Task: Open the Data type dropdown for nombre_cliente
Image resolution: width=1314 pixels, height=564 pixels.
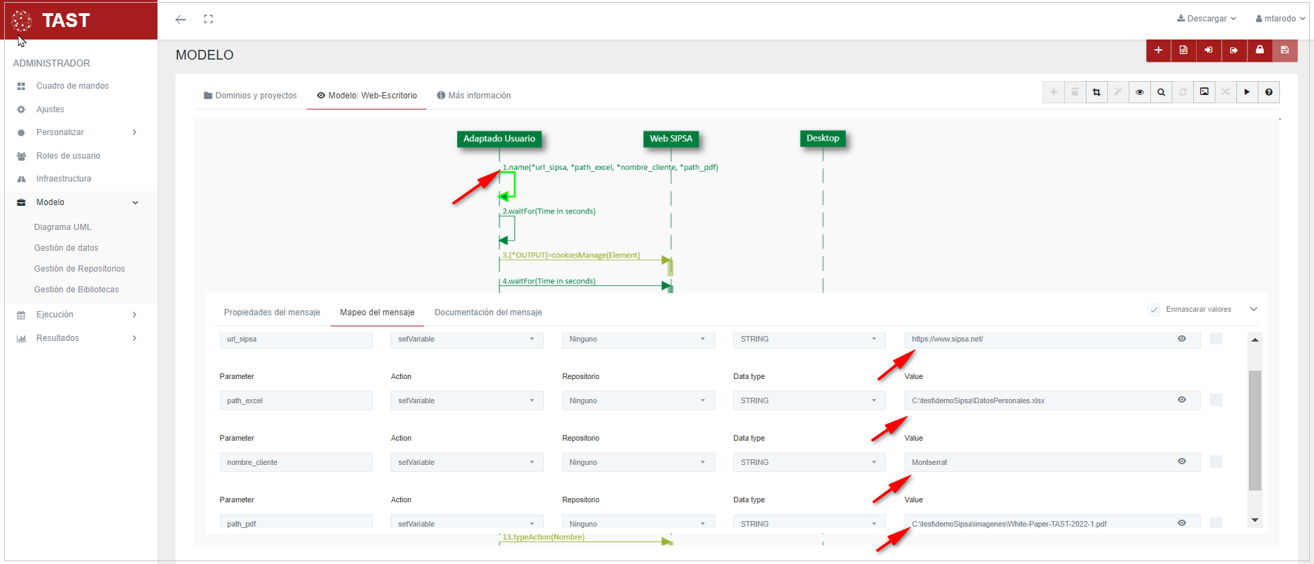Action: point(808,462)
